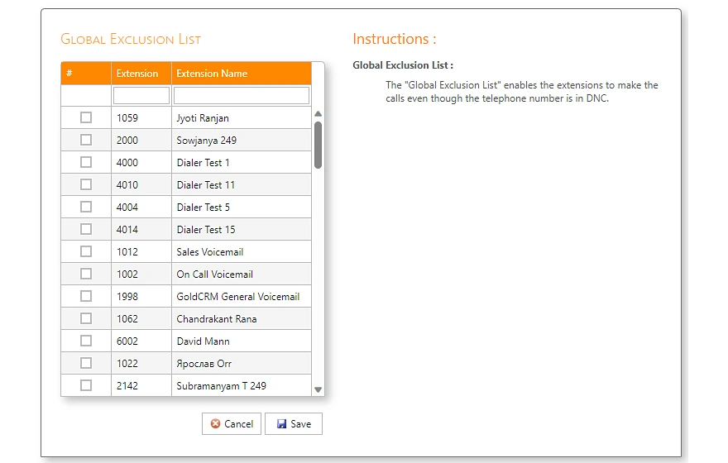728x463 pixels.
Task: Select the extension 2142 cell
Action: (141, 385)
